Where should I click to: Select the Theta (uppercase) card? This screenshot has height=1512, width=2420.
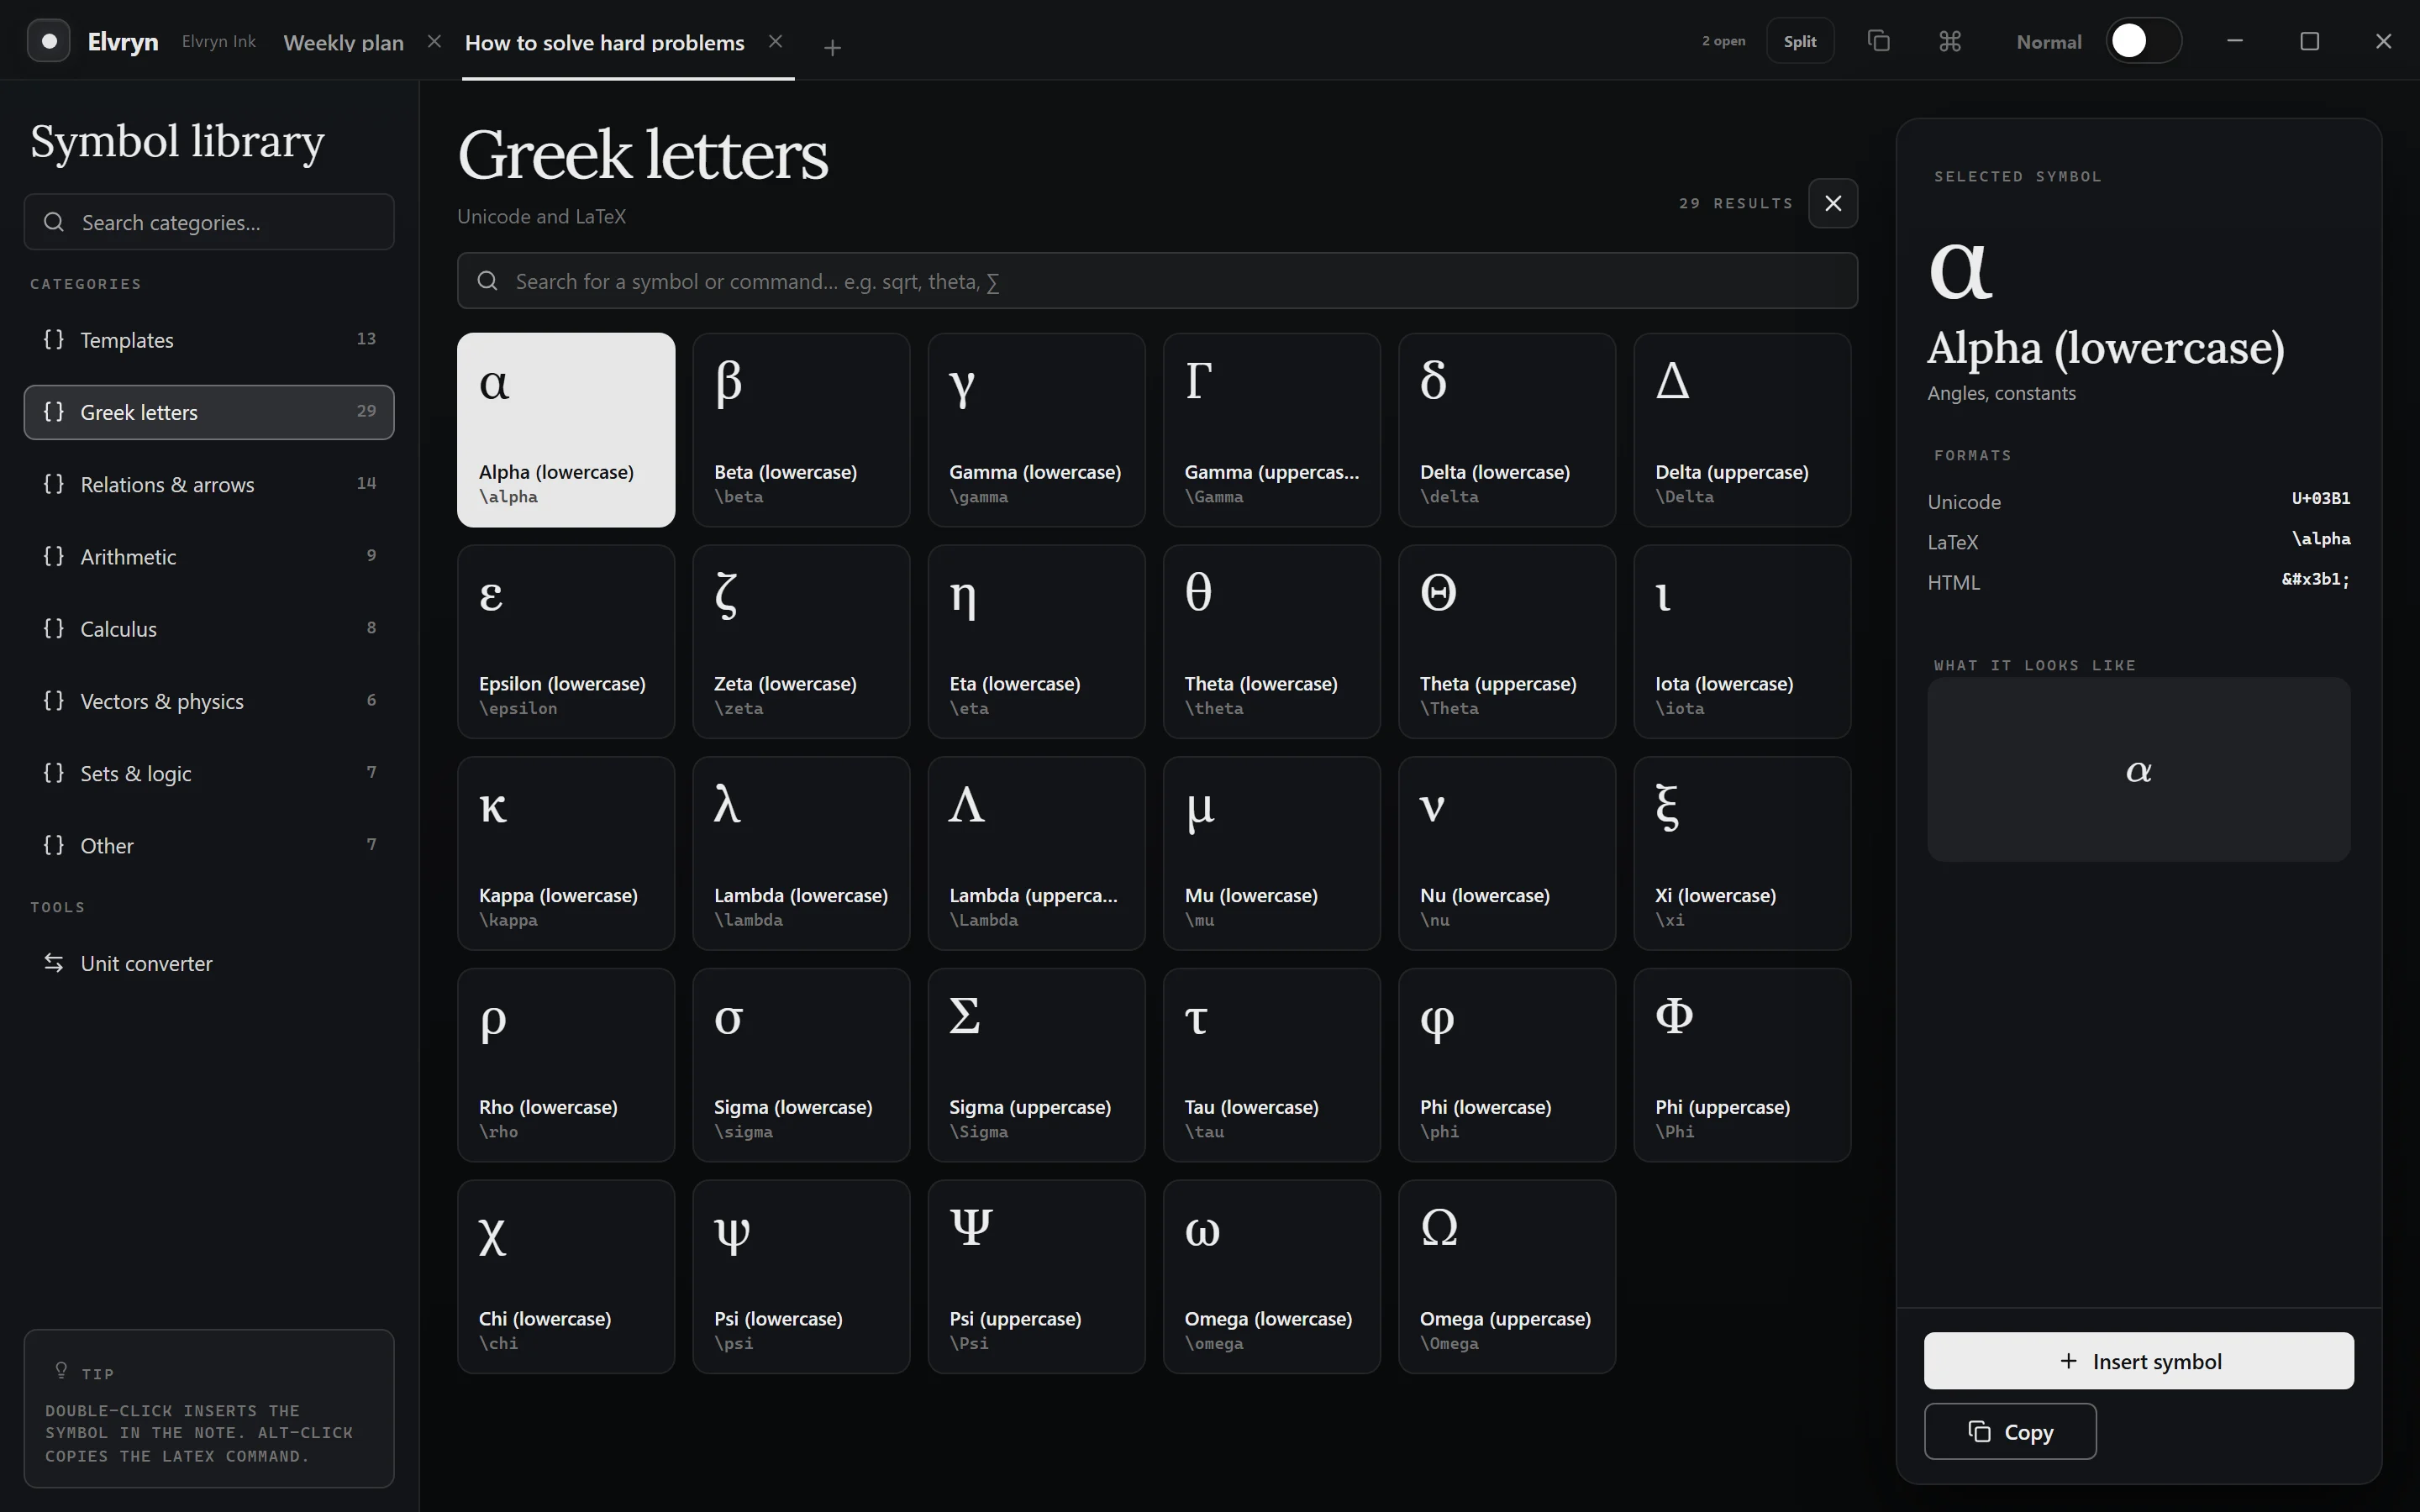[x=1507, y=642]
